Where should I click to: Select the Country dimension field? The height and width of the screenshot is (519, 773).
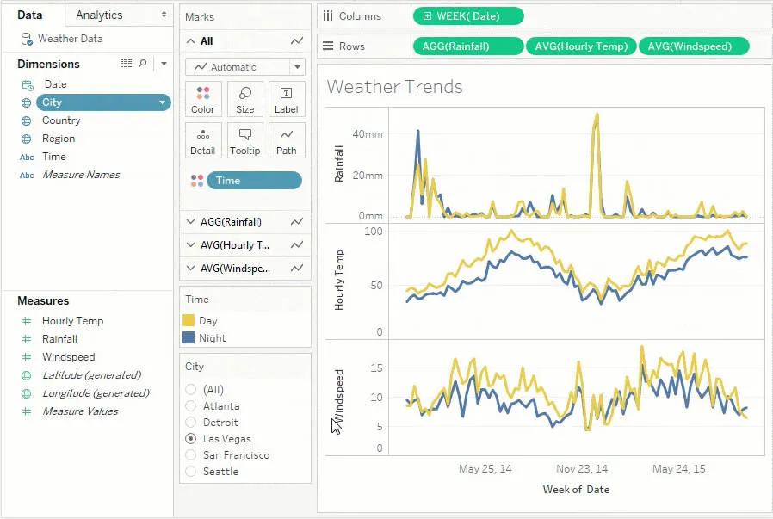tap(61, 120)
